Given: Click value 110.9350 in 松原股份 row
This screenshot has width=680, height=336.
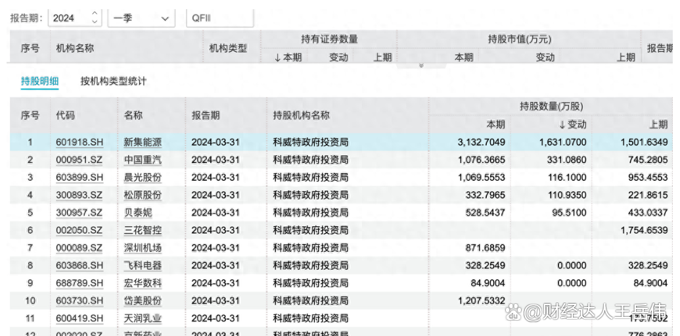Looking at the screenshot, I should 567,195.
